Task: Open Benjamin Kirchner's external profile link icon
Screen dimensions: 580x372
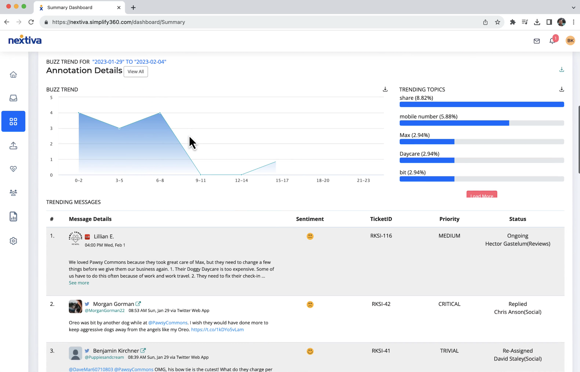Action: coord(143,350)
